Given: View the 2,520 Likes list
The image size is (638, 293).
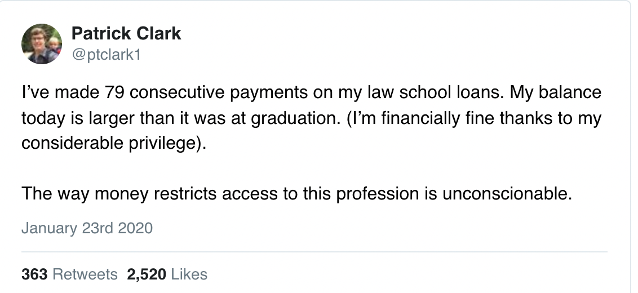Looking at the screenshot, I should (x=167, y=274).
